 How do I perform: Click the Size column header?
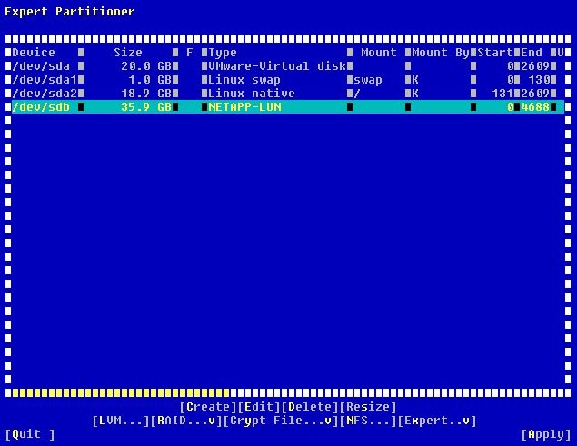[128, 53]
